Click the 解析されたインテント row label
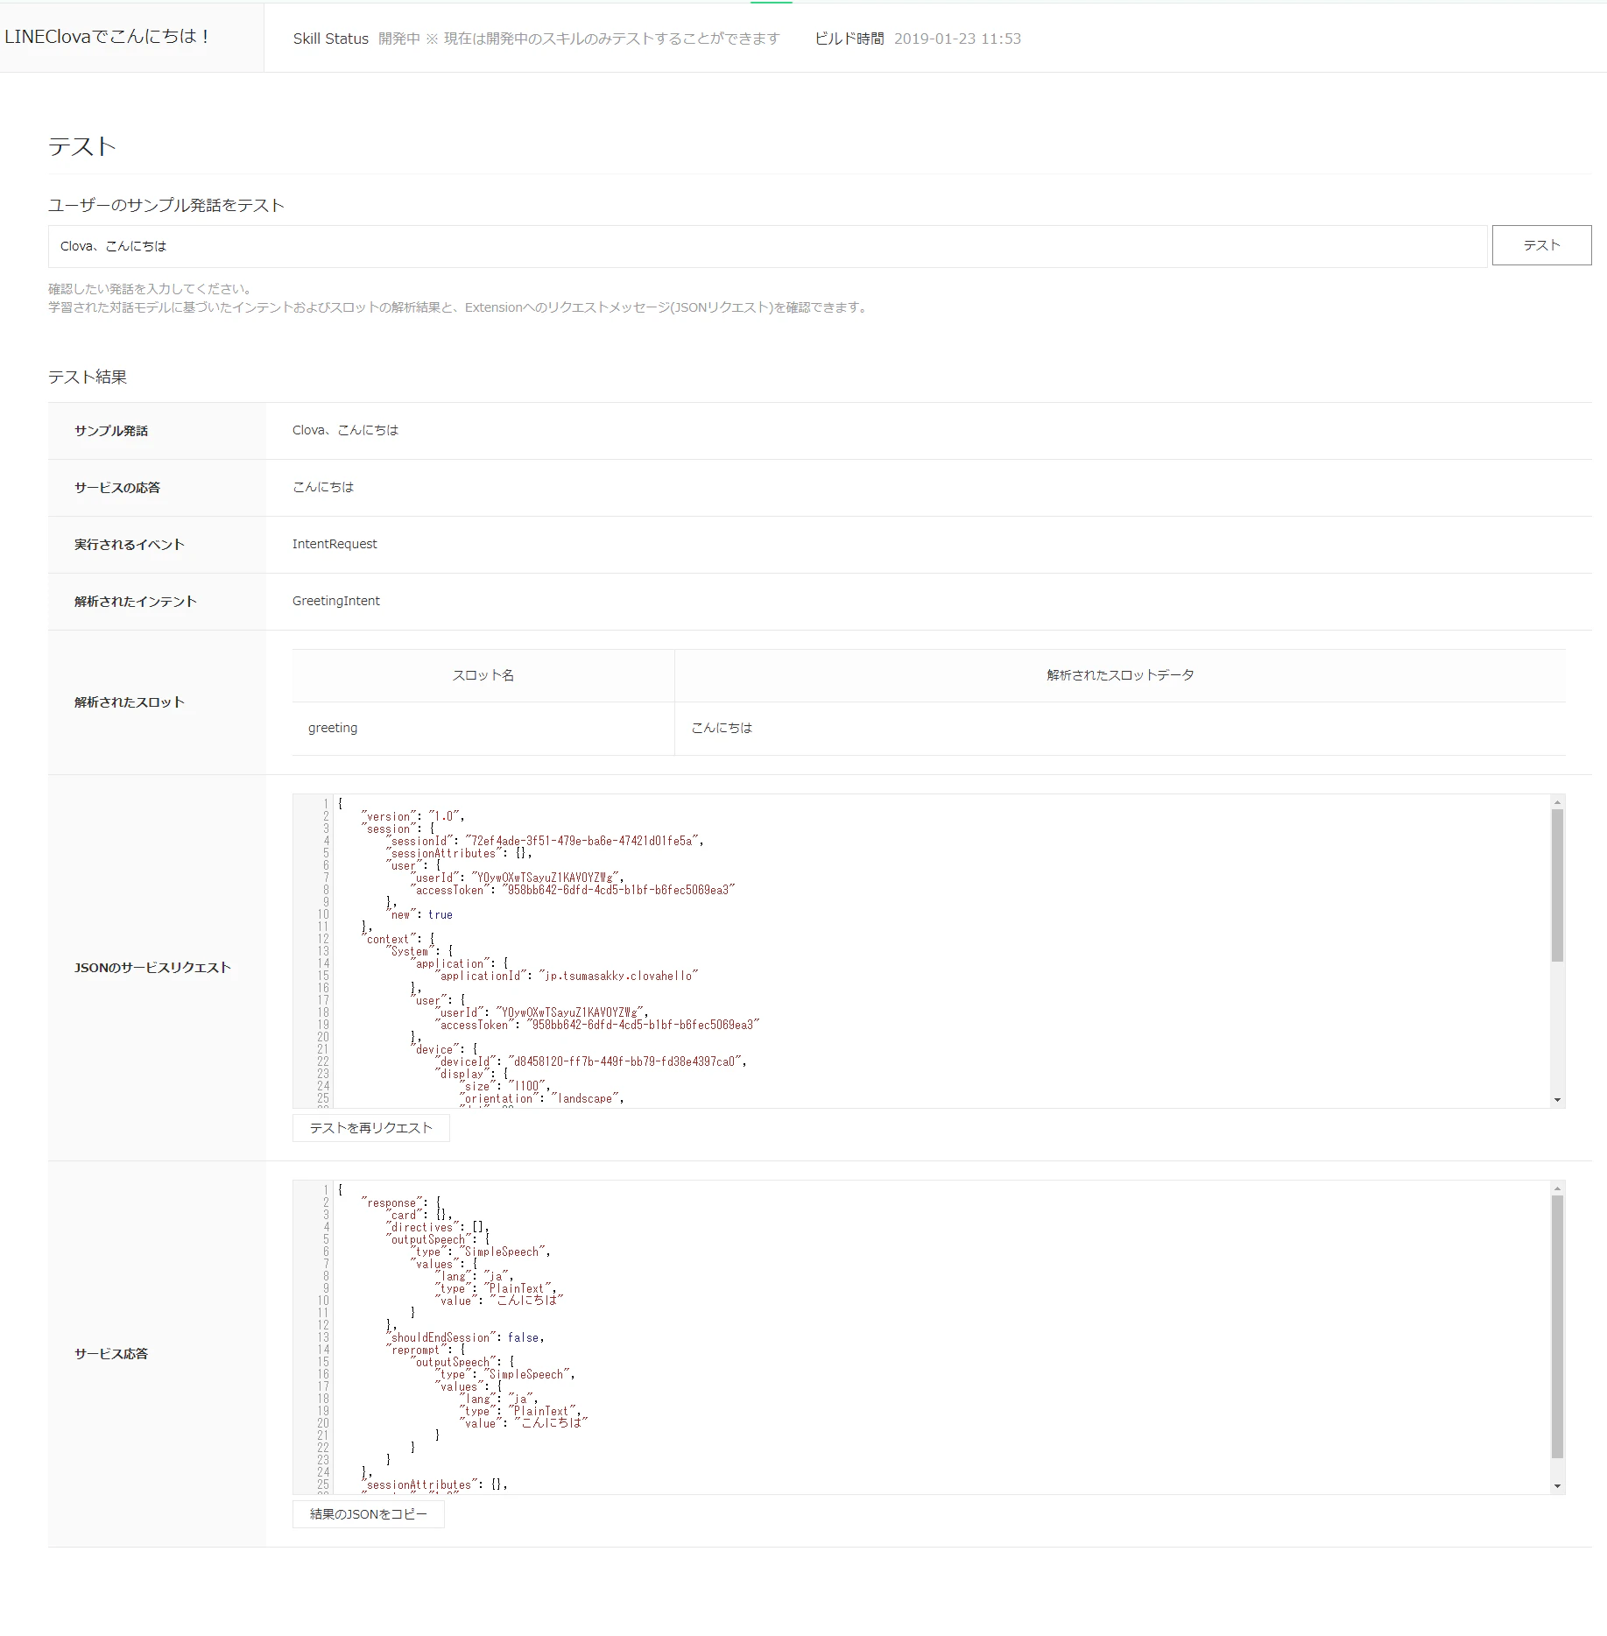This screenshot has width=1607, height=1636. [136, 602]
